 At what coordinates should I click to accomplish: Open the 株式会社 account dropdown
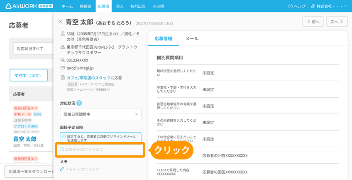329,6
